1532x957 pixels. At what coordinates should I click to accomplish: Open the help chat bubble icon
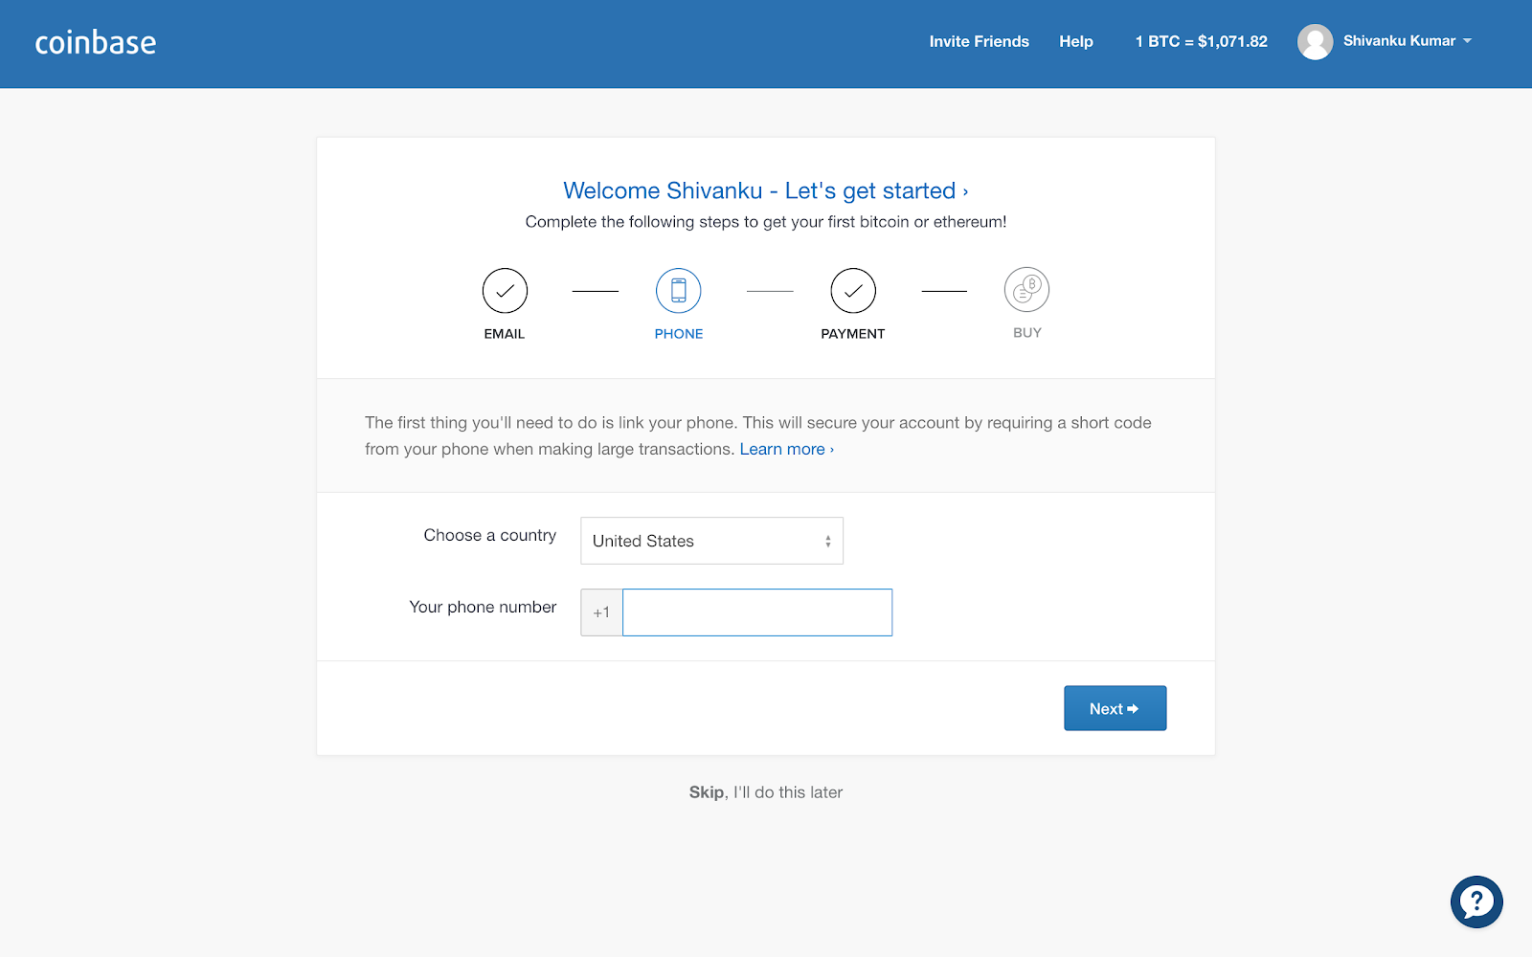point(1476,901)
